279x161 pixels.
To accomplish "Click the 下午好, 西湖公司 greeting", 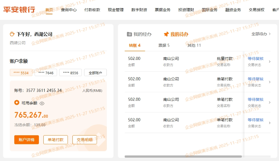I will (x=35, y=34).
